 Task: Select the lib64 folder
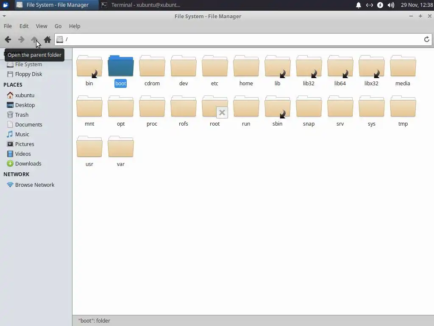click(340, 66)
